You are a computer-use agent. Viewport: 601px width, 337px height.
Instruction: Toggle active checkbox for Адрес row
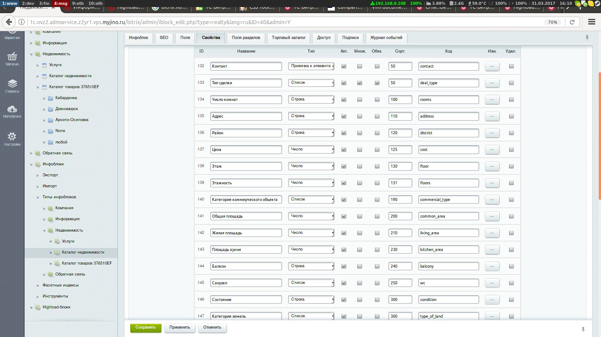click(x=344, y=116)
